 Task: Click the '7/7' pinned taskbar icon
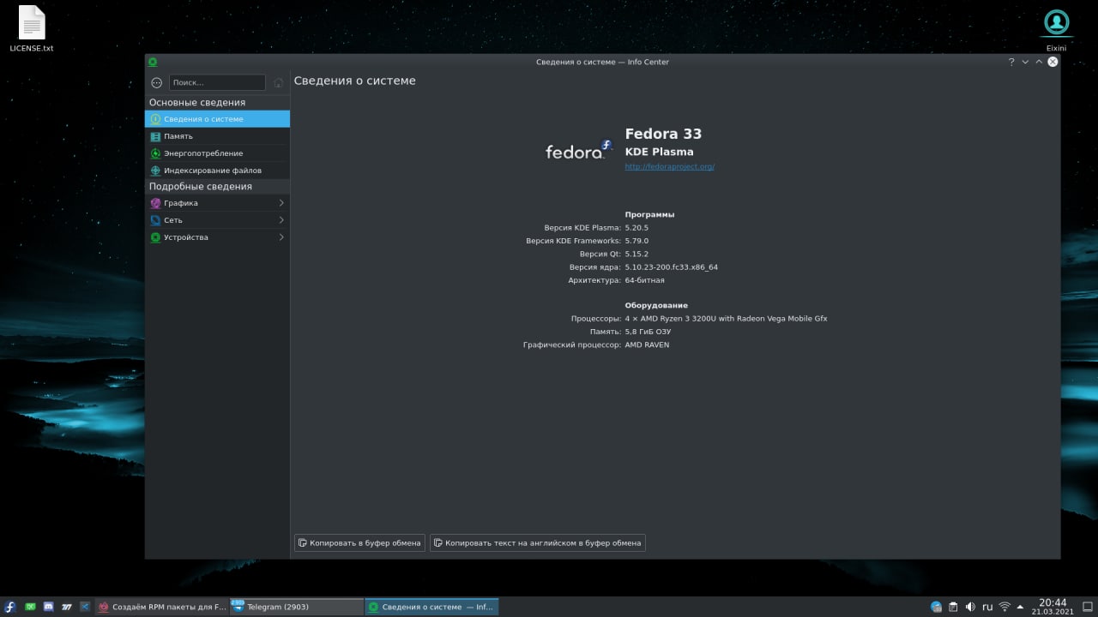[66, 607]
